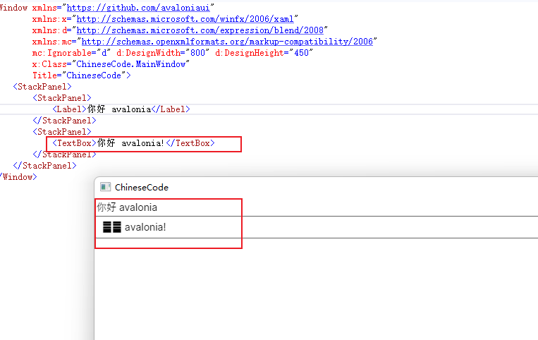Viewport: 538px width, 340px height.
Task: Click the ChineseCode window title text
Action: click(142, 188)
